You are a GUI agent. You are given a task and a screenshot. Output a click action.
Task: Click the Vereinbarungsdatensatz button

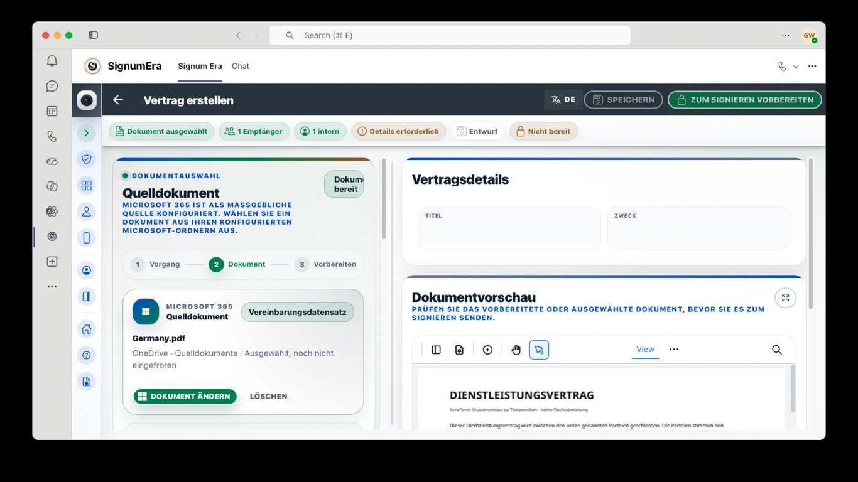tap(298, 312)
